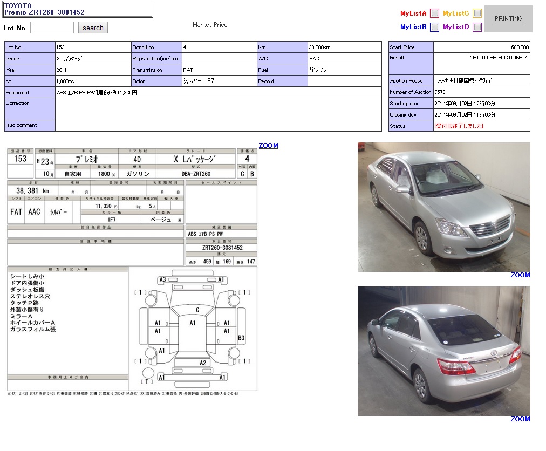Toggle the MyListD checkbox
The image size is (546, 451).
click(x=477, y=27)
